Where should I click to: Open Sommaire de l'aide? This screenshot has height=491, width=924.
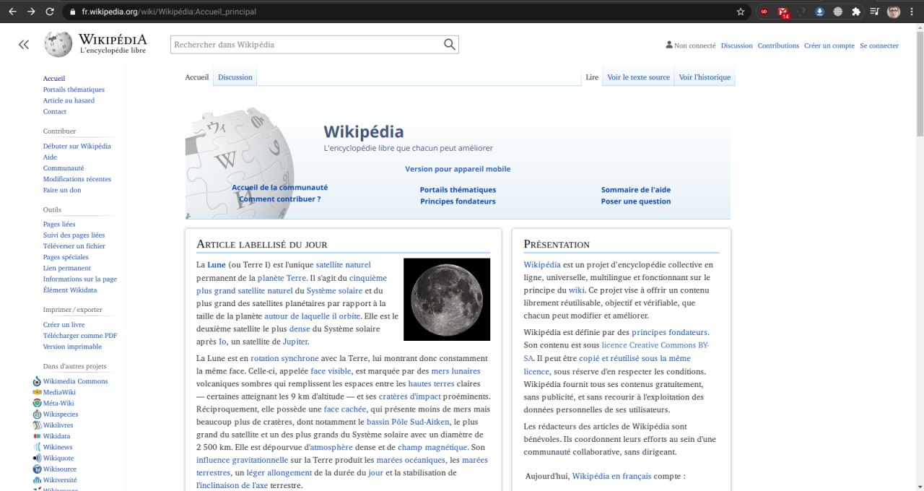636,190
